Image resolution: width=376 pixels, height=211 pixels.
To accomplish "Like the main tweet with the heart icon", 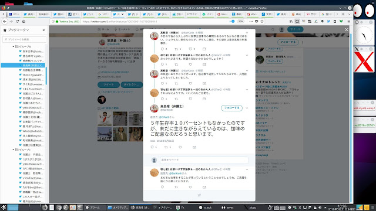I will pyautogui.click(x=180, y=147).
